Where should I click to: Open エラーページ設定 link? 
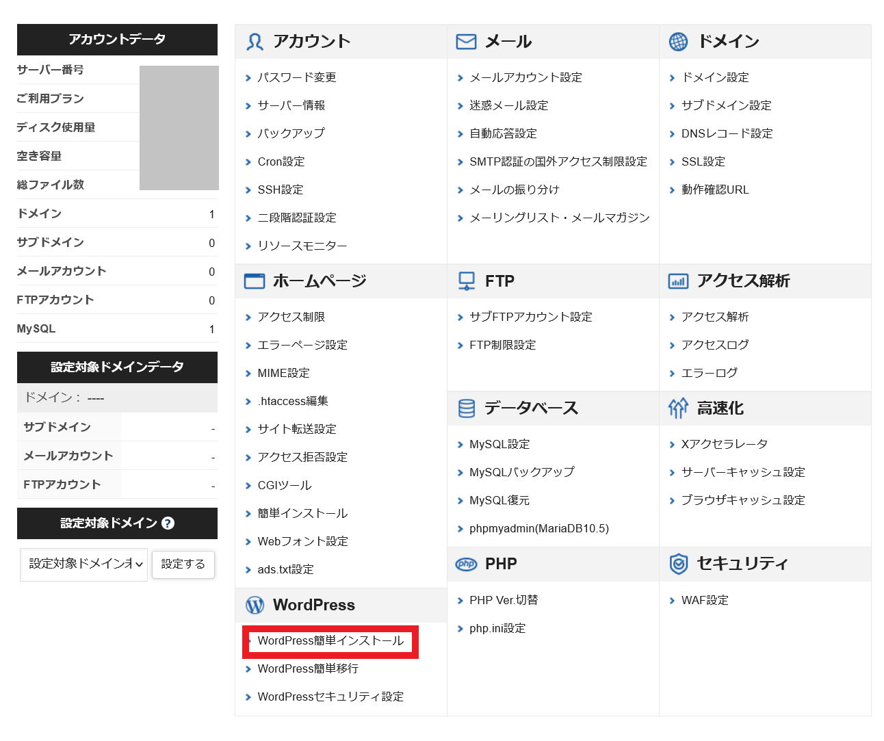(302, 345)
